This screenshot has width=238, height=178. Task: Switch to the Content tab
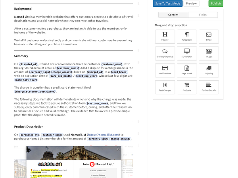click(x=173, y=15)
